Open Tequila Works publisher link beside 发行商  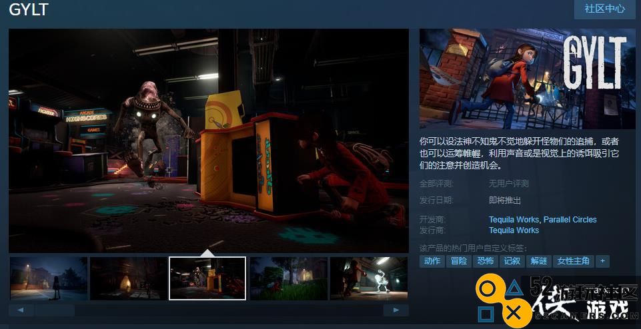(514, 230)
